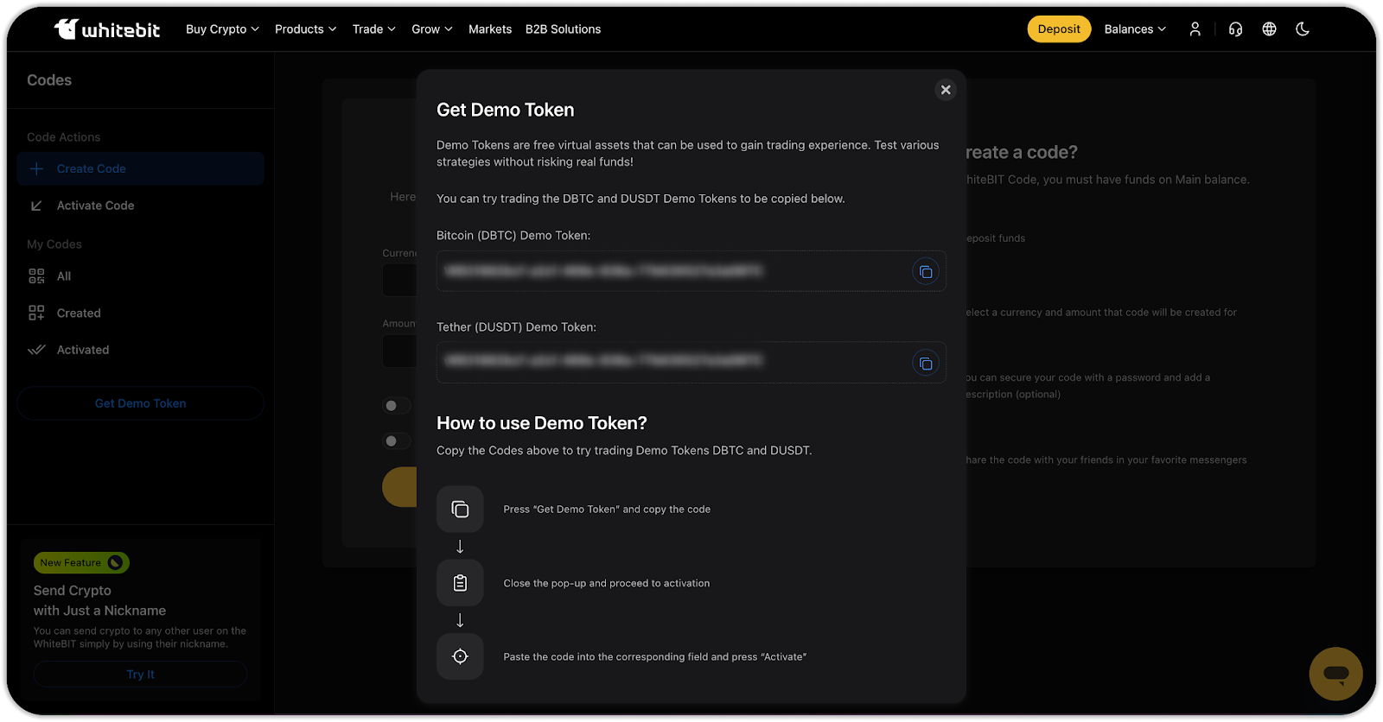Toggle the lower switch in the form

396,441
